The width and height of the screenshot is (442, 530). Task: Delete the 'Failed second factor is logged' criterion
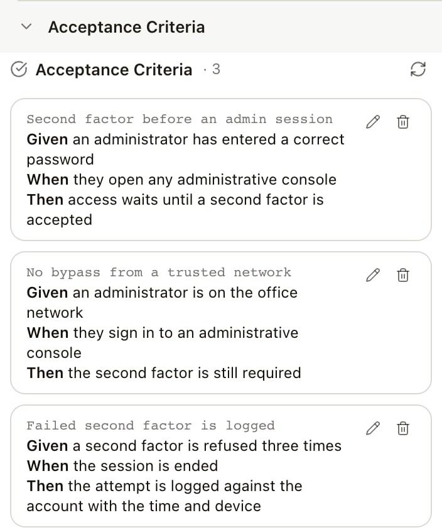pos(403,428)
